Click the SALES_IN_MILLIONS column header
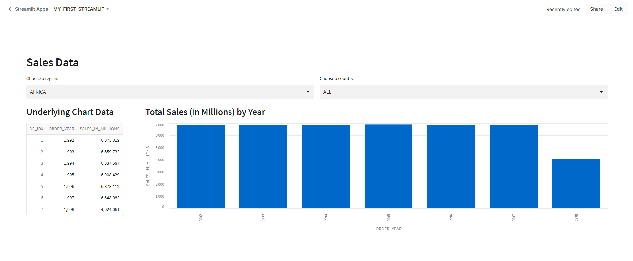Screen dimensions: 633x261 [x=99, y=129]
